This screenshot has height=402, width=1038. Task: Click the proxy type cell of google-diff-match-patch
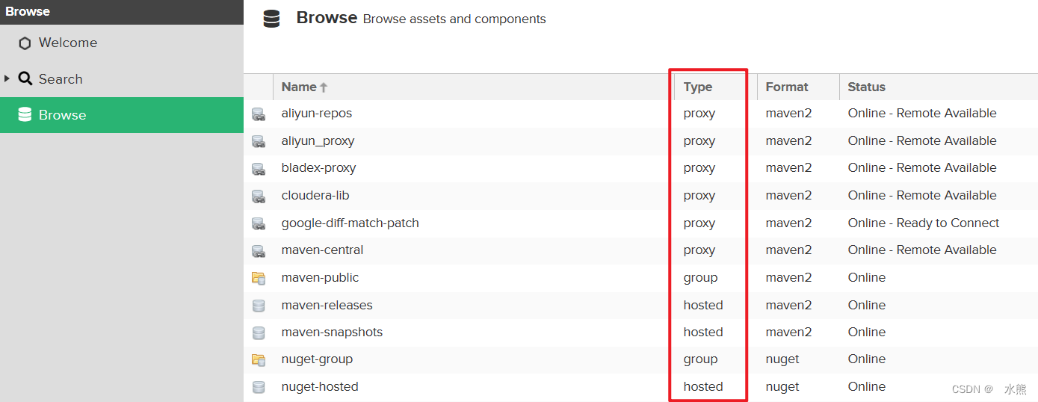pyautogui.click(x=699, y=223)
